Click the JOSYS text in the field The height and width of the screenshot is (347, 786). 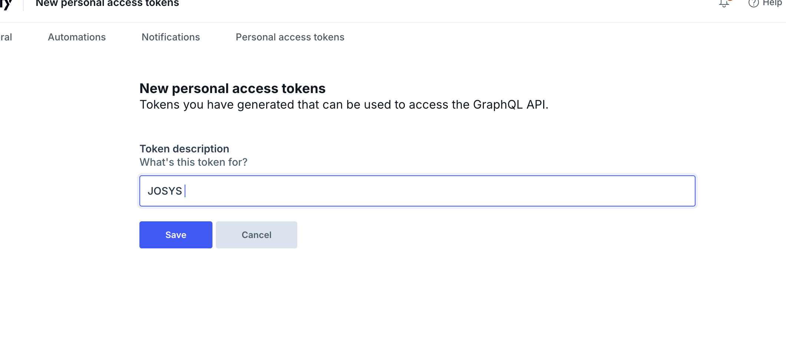(165, 191)
